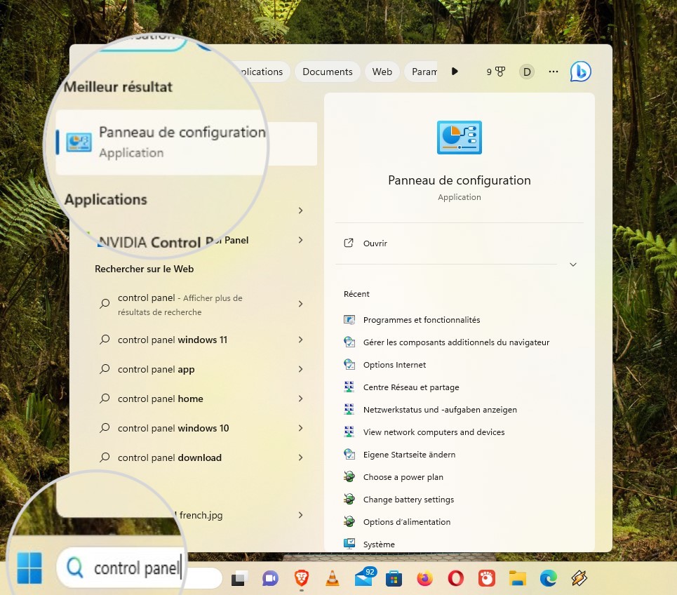Image resolution: width=677 pixels, height=595 pixels.
Task: Click the search magnifier icon in taskbar
Action: (x=74, y=567)
